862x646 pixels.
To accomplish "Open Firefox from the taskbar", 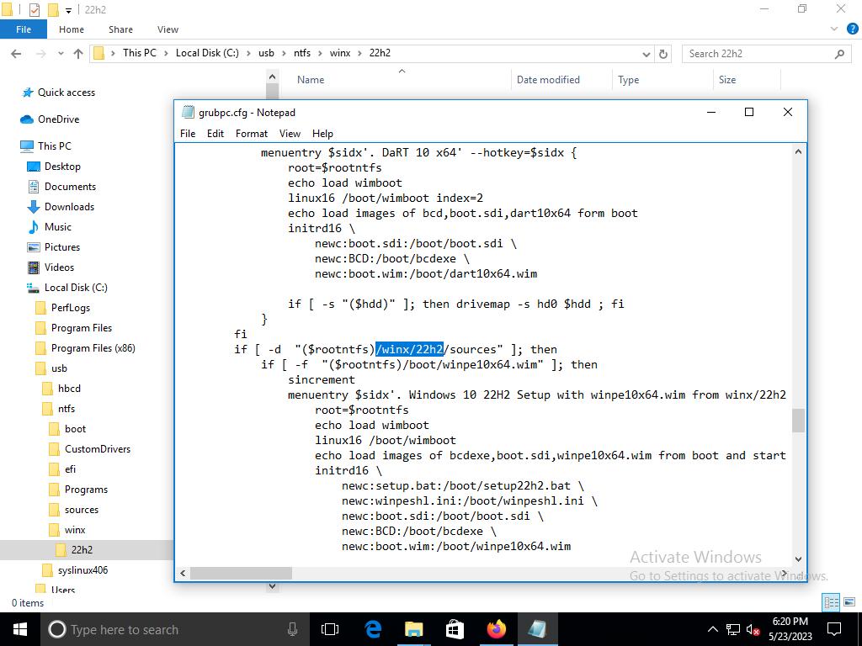I will pos(496,629).
